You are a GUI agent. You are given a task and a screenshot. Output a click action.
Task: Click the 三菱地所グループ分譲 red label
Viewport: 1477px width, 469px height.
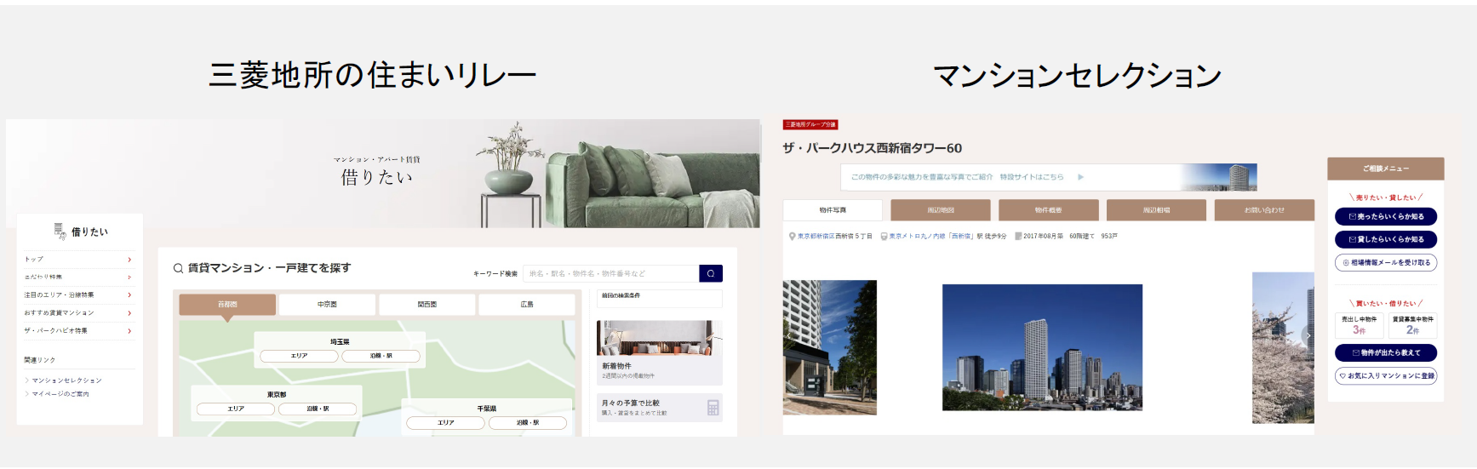pos(810,125)
